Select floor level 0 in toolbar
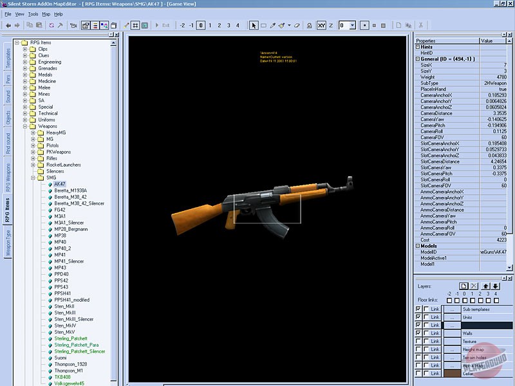Screen dimensions: 515x386 tap(201, 25)
